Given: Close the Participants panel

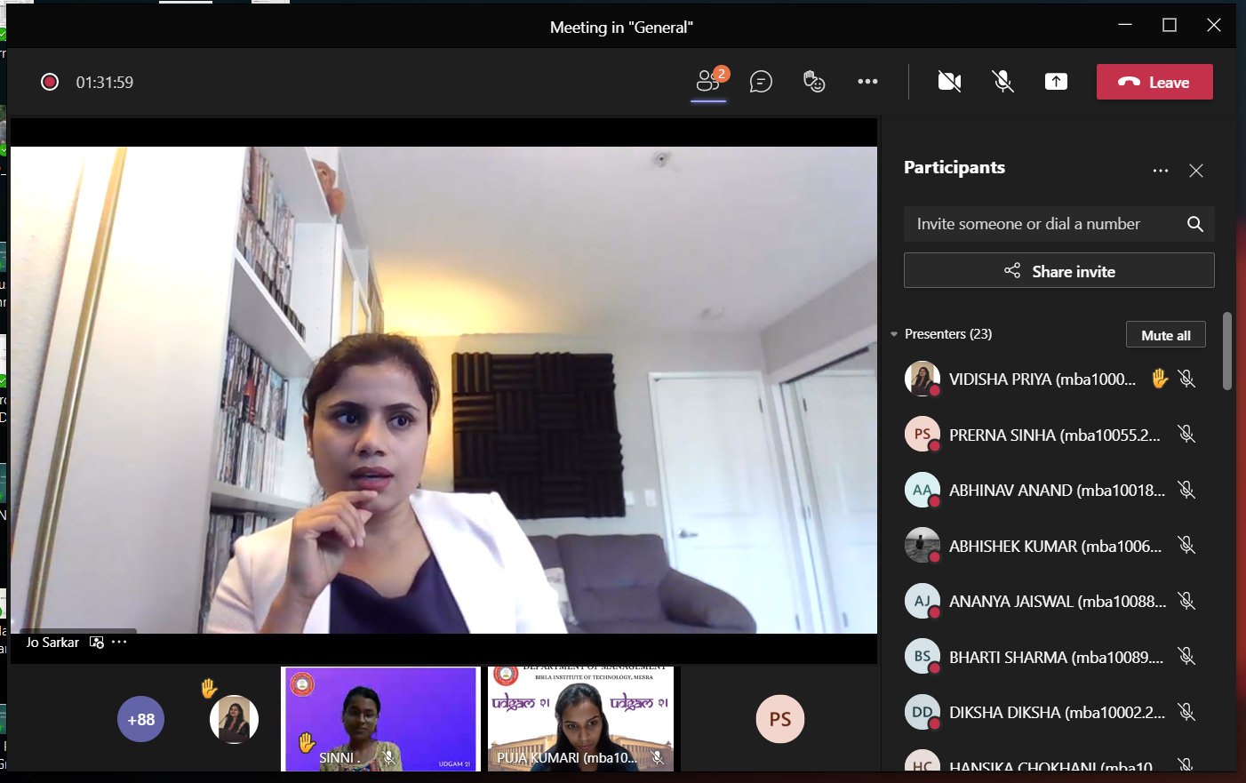Looking at the screenshot, I should [x=1196, y=171].
